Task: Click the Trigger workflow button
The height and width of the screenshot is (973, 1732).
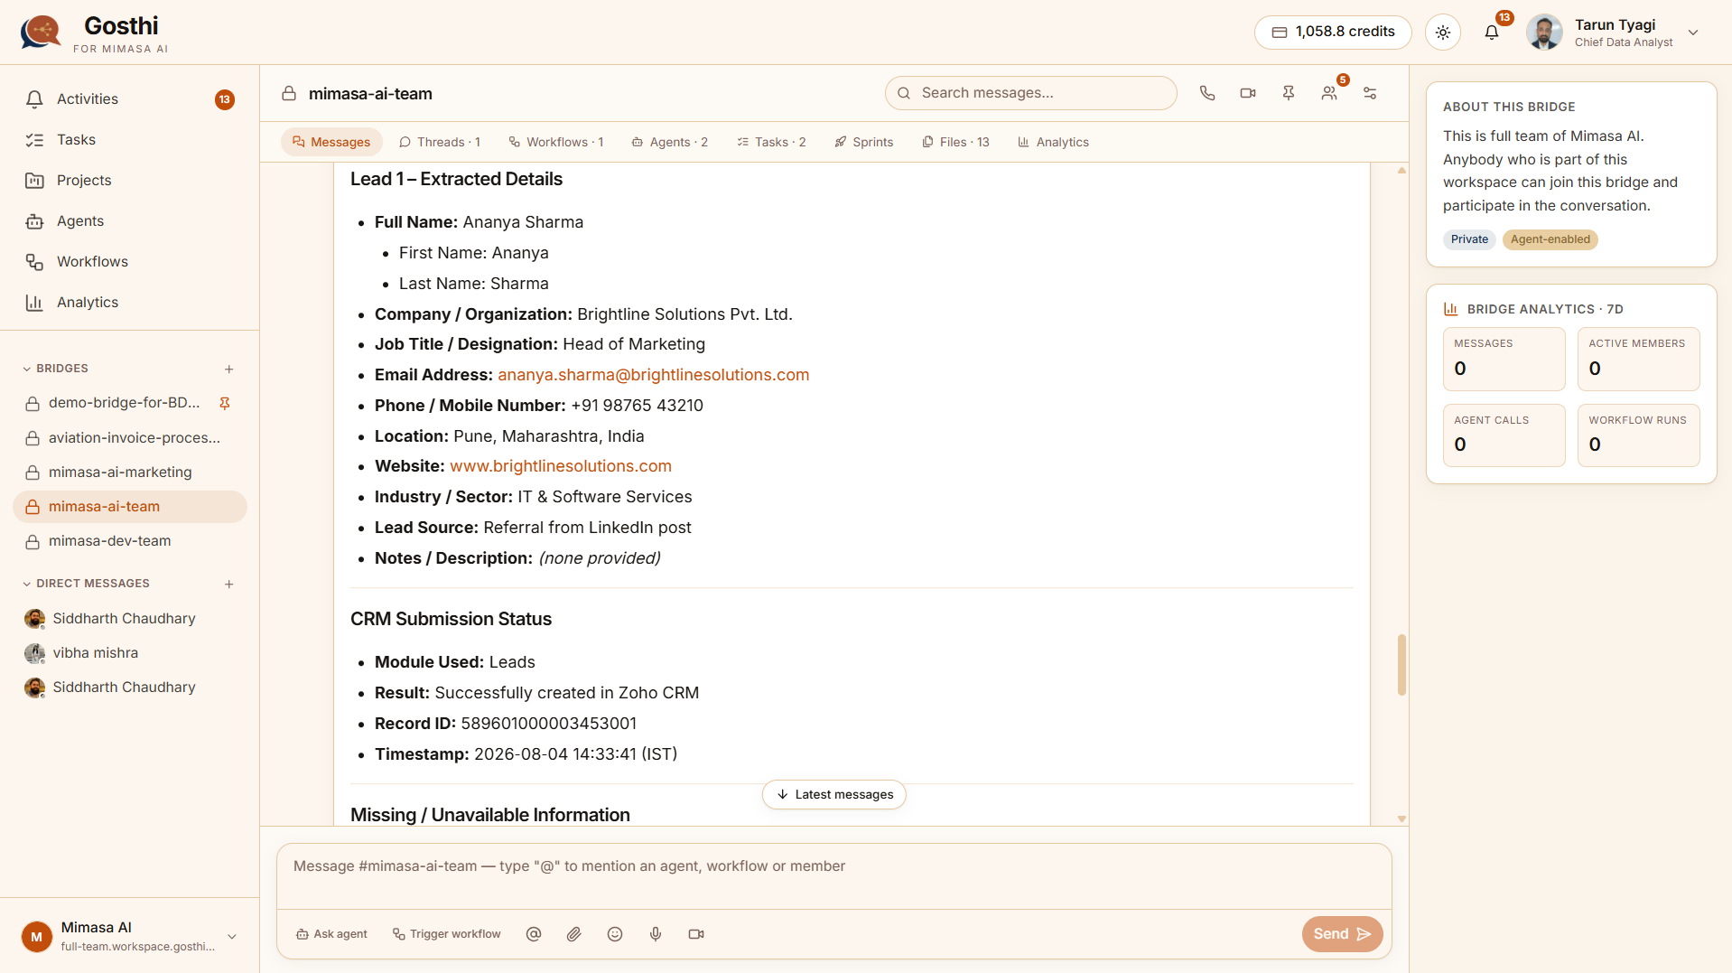Action: click(x=446, y=934)
